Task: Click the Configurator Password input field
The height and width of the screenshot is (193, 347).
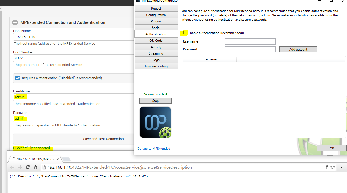Action: click(x=250, y=49)
